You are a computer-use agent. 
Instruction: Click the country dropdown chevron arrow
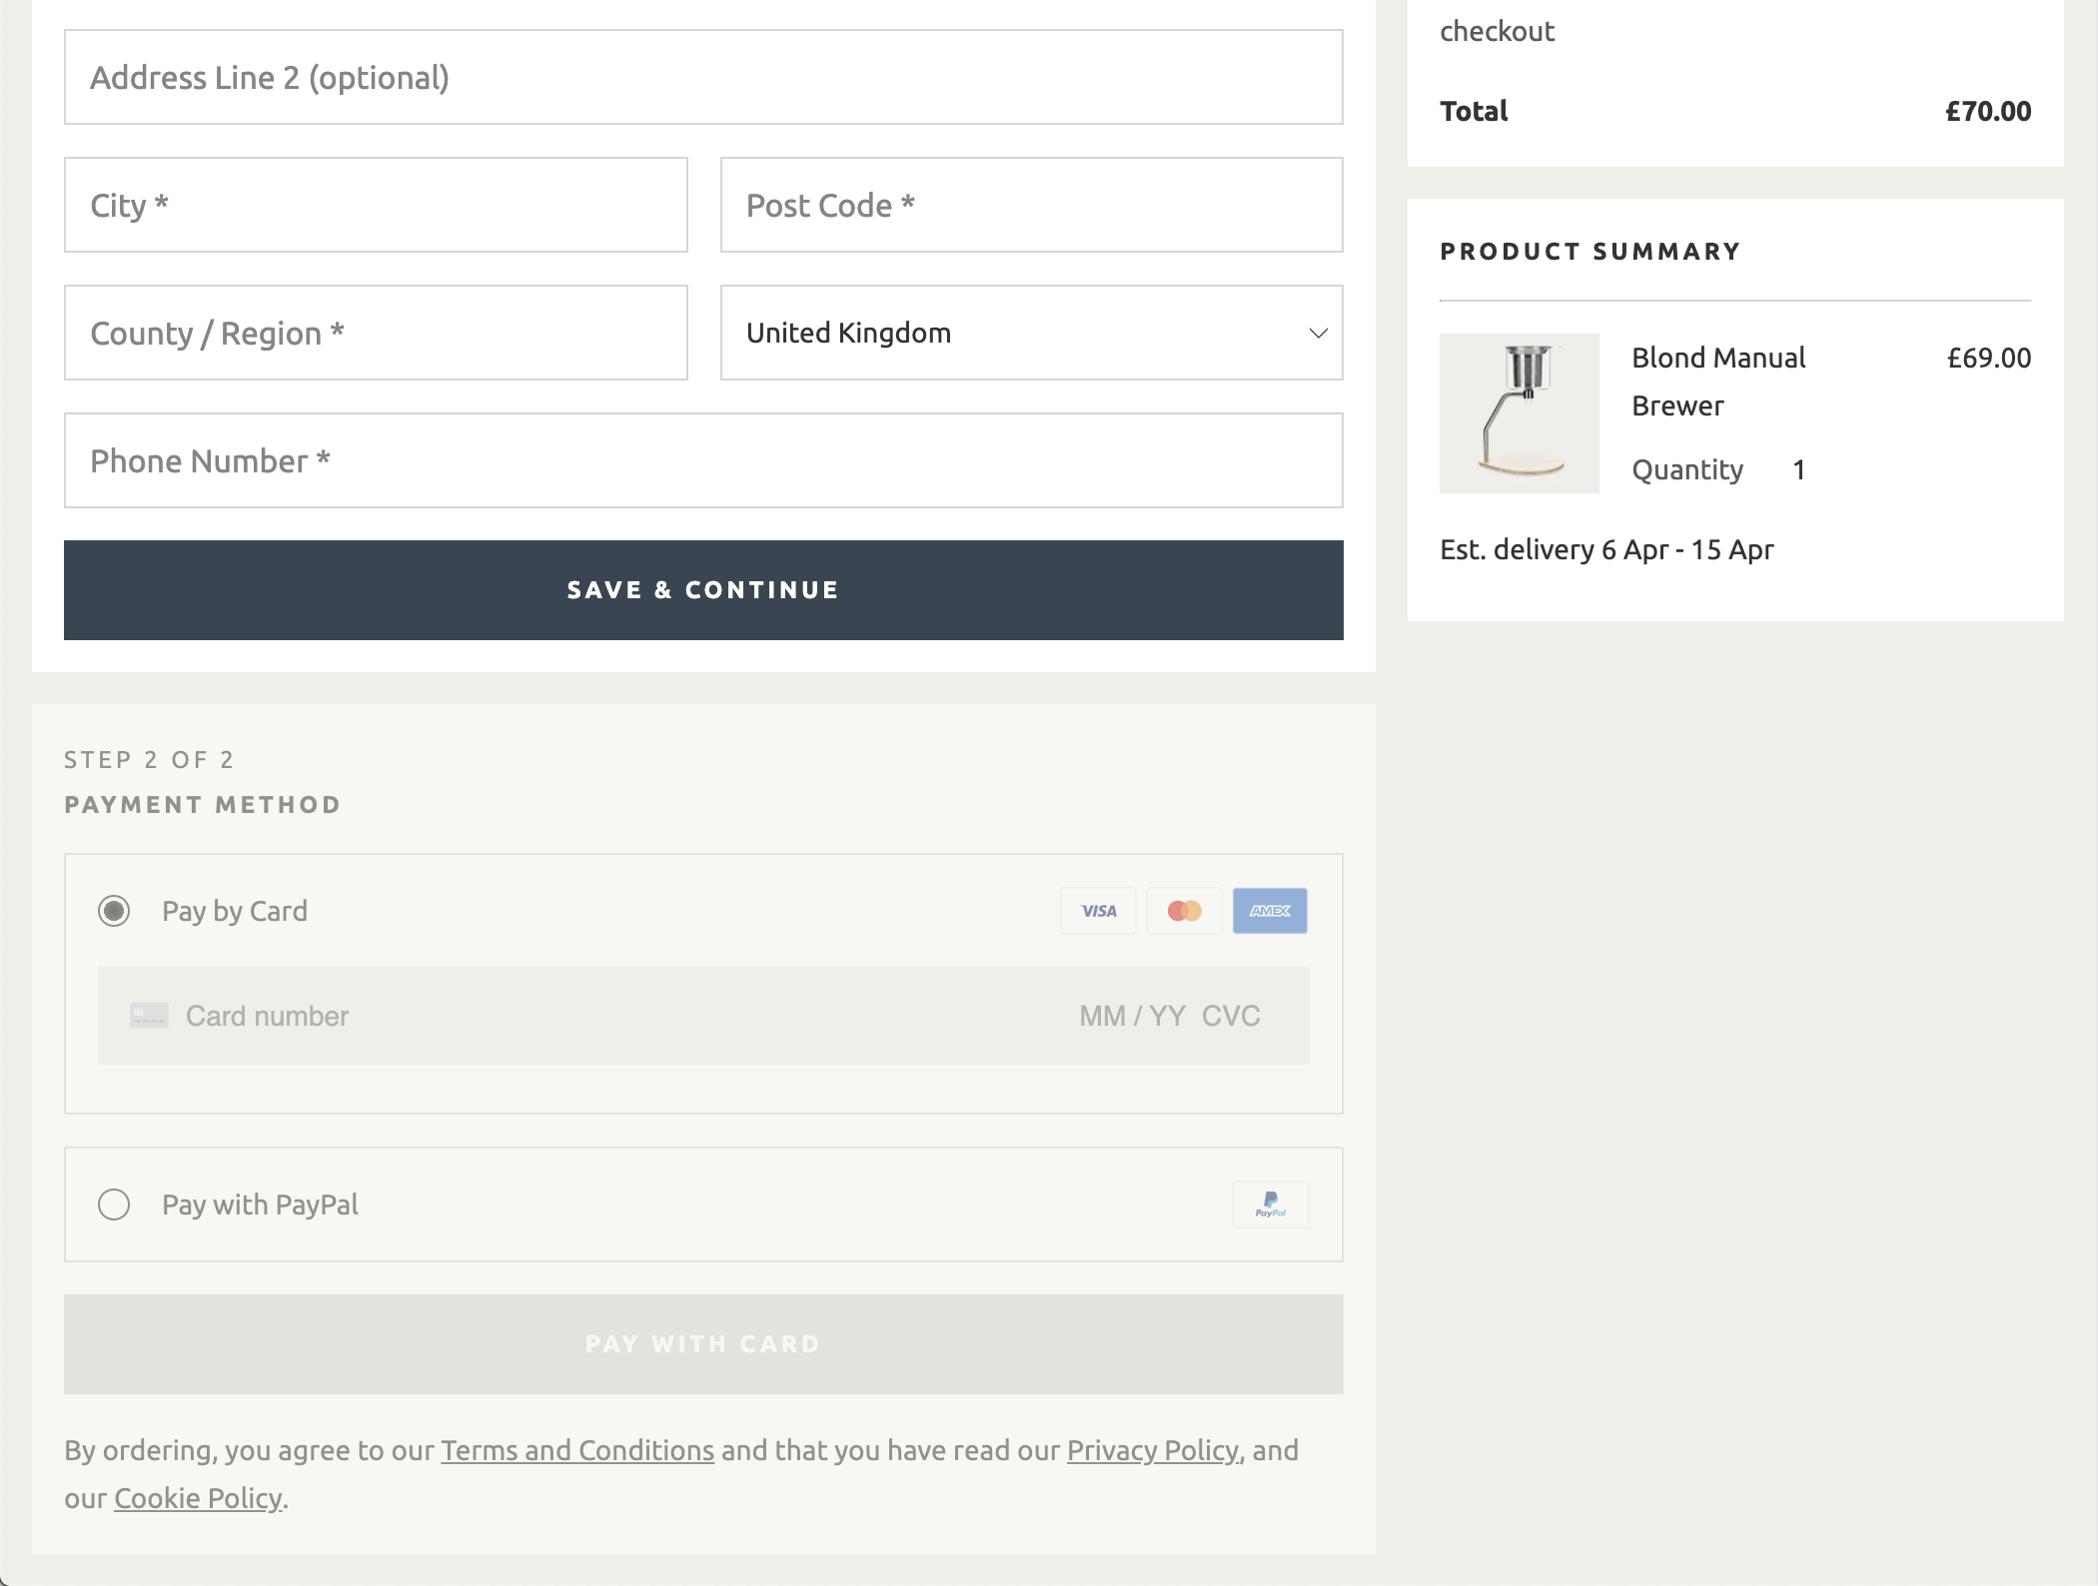point(1318,334)
